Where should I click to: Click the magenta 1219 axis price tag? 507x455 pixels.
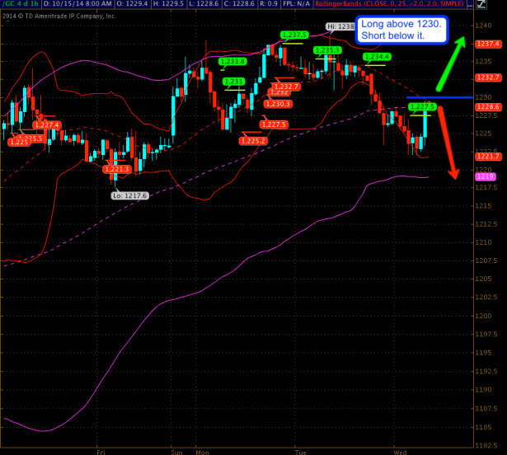pyautogui.click(x=486, y=176)
